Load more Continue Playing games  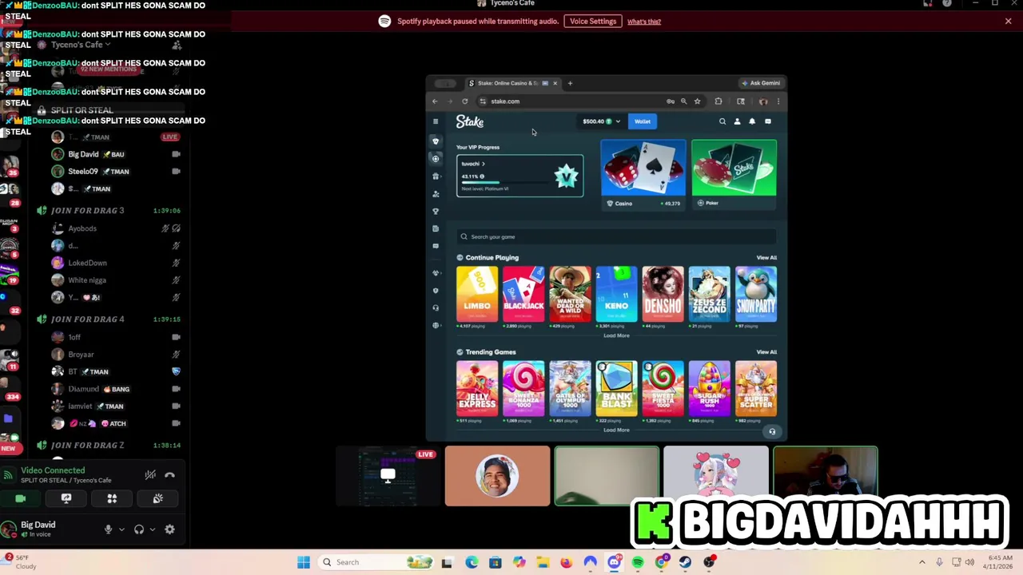pyautogui.click(x=616, y=335)
